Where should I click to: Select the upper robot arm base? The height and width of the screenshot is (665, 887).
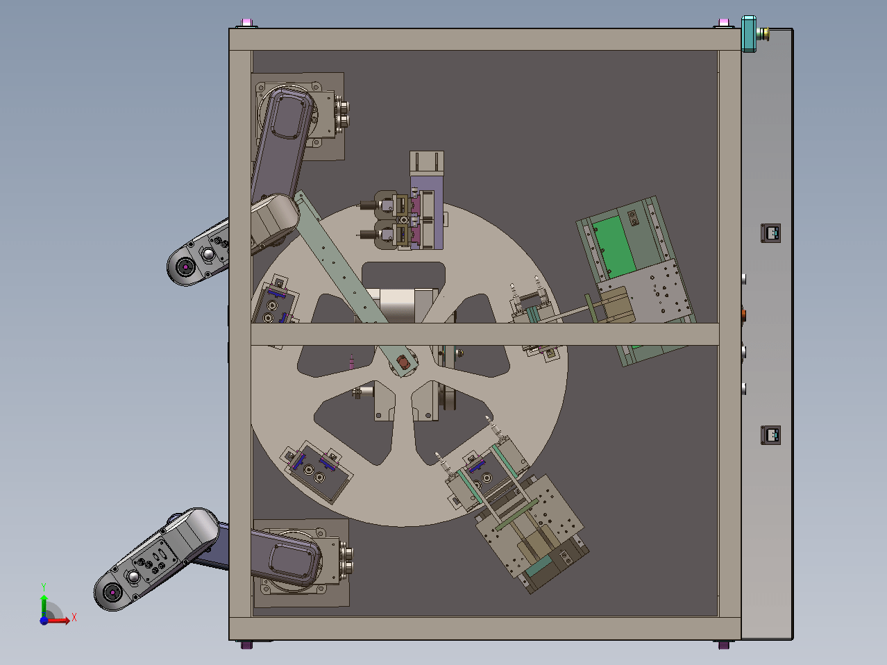298,116
